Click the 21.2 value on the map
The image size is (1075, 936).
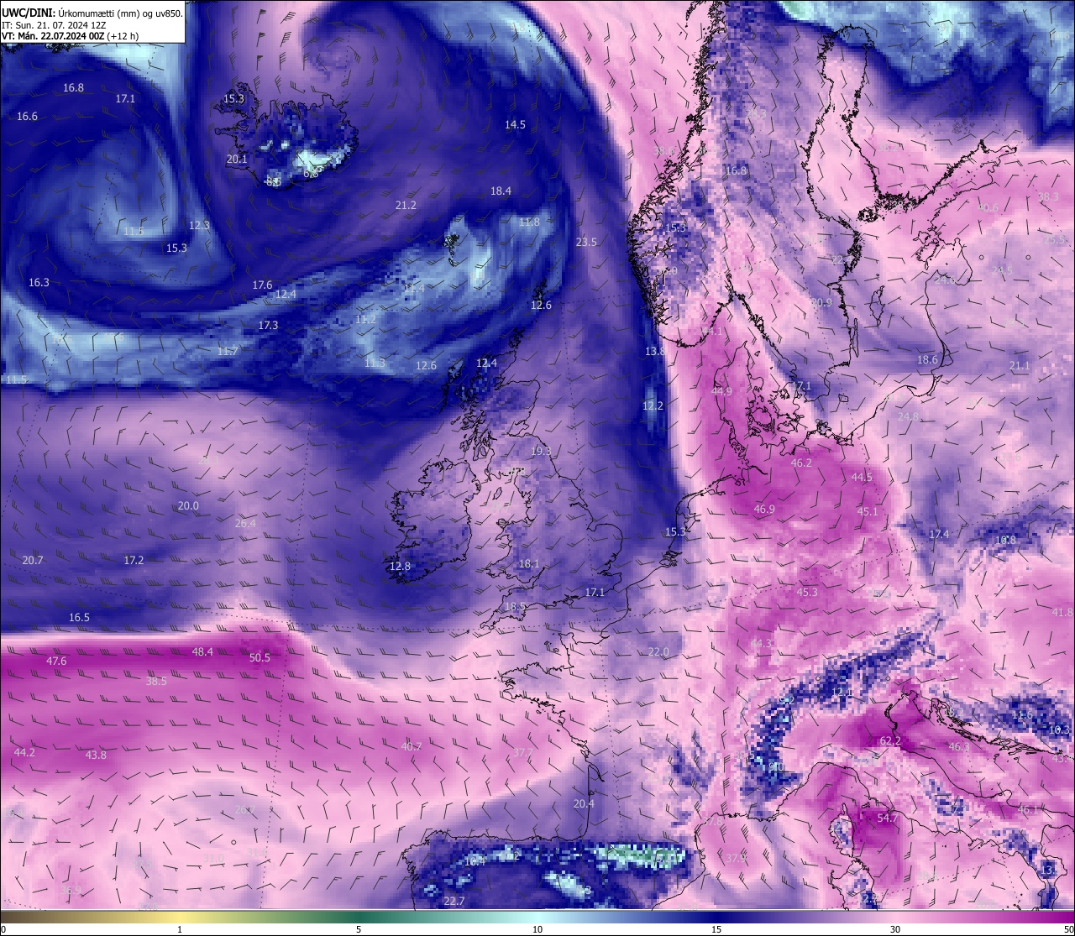pos(406,206)
